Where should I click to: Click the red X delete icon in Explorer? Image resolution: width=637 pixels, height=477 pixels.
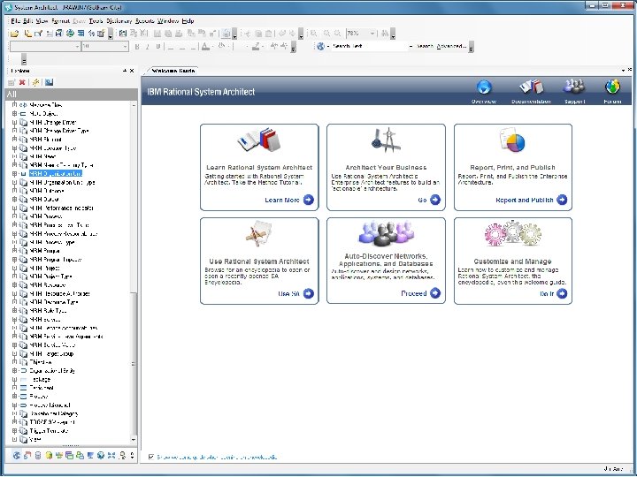[x=22, y=82]
